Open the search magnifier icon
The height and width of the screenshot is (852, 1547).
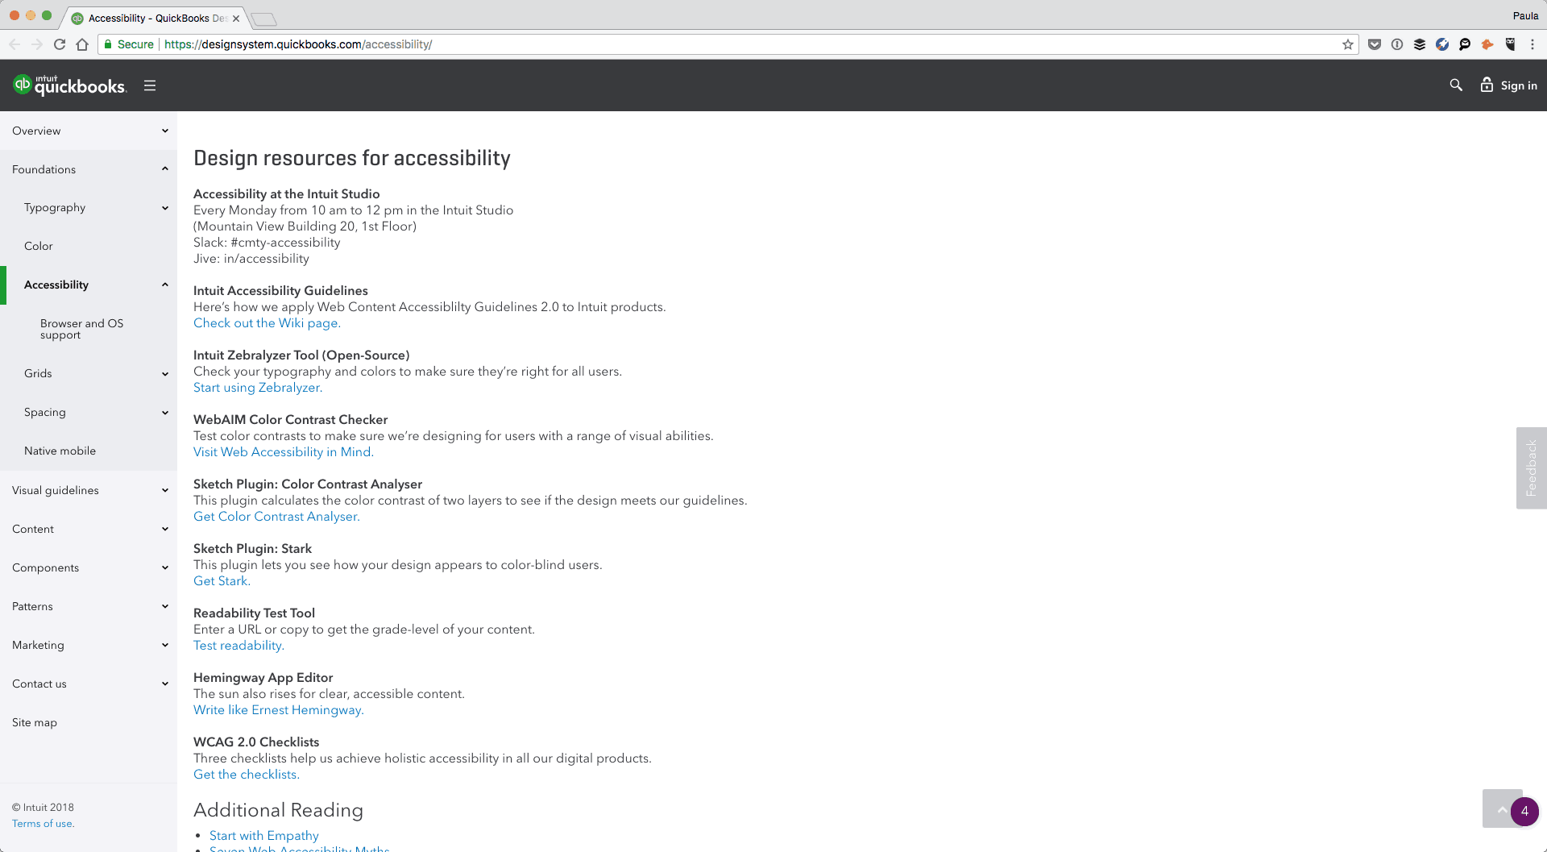pos(1456,85)
